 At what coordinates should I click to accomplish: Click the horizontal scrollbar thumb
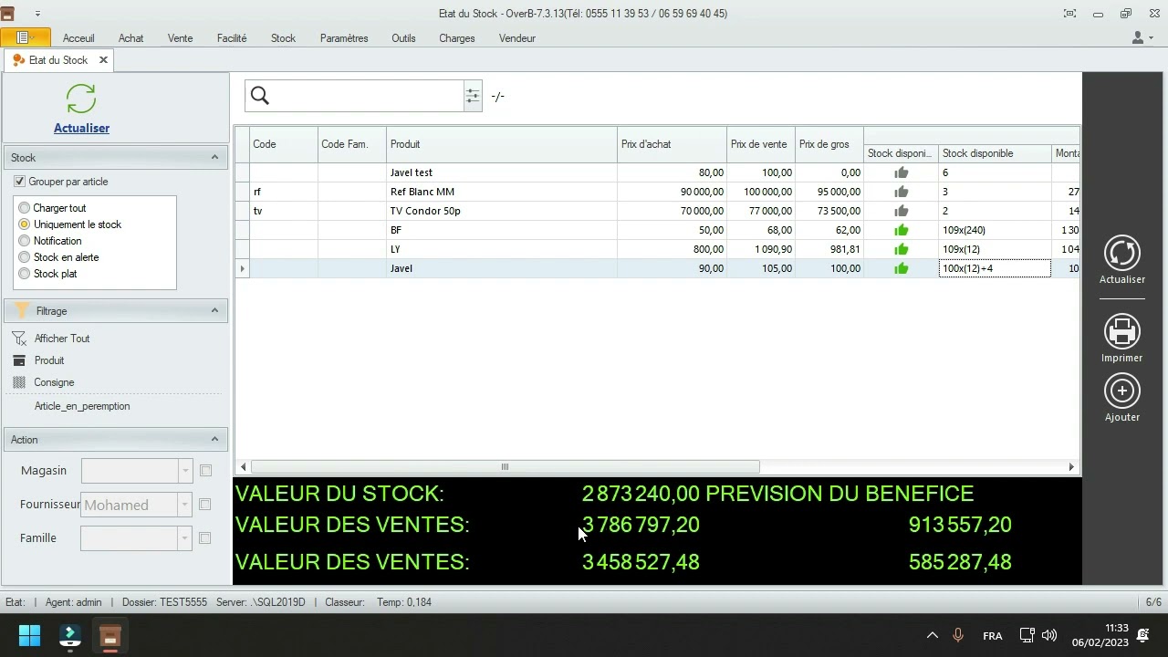505,467
